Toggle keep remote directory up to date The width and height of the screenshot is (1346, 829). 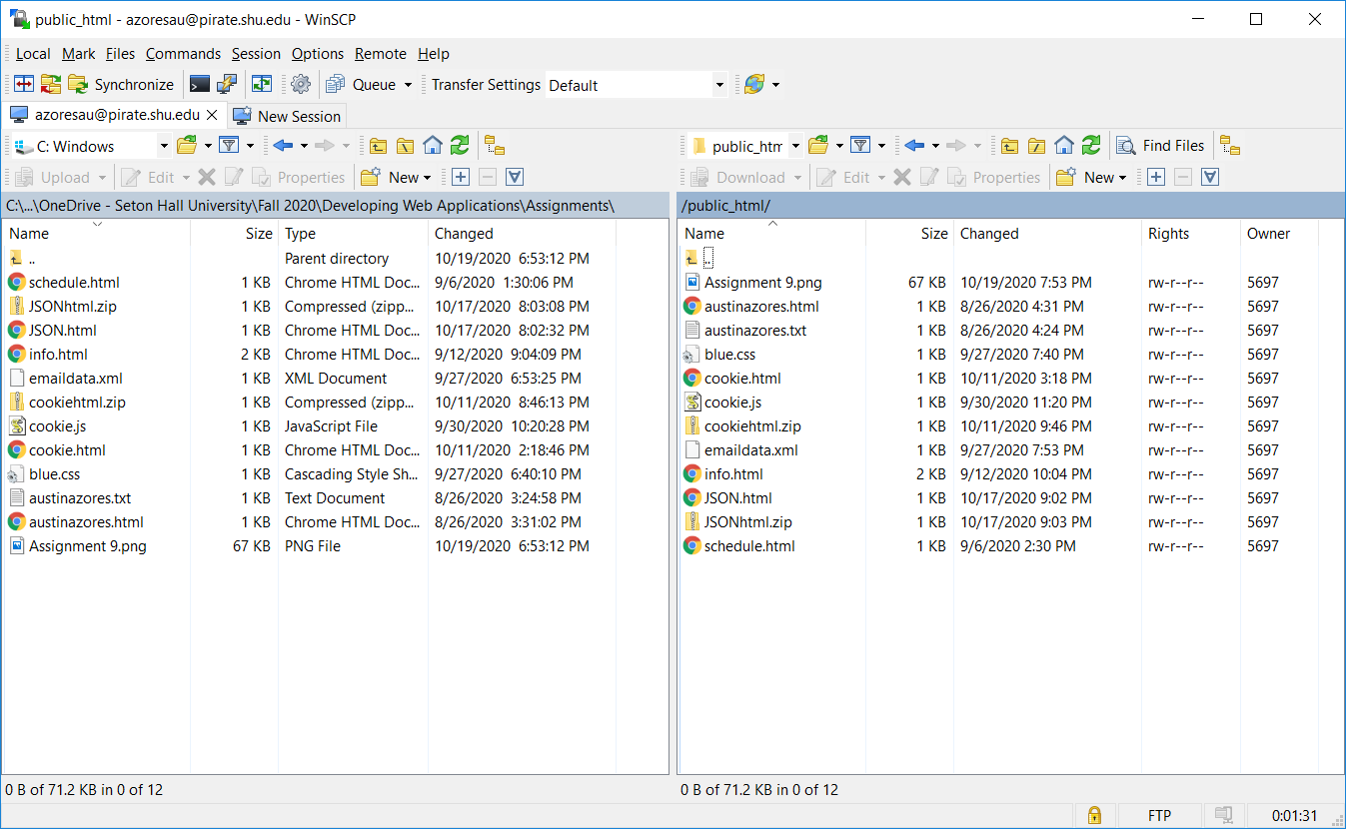pyautogui.click(x=261, y=85)
